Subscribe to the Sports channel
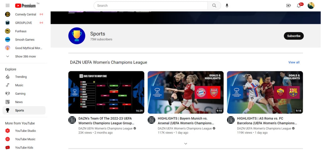The image size is (321, 150). [293, 36]
